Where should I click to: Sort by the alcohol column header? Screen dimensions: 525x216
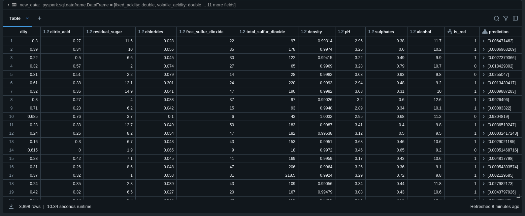coord(424,32)
